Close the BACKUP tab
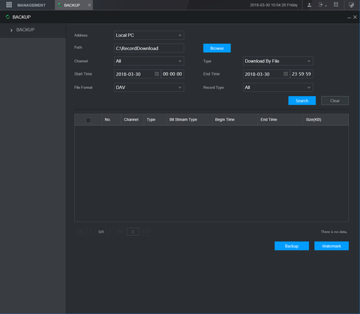 tap(89, 5)
